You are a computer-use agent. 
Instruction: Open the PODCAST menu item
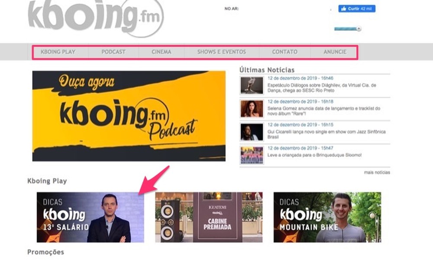(x=113, y=52)
